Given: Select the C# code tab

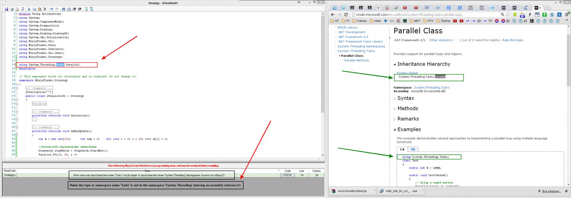Looking at the screenshot, I should click(402, 149).
